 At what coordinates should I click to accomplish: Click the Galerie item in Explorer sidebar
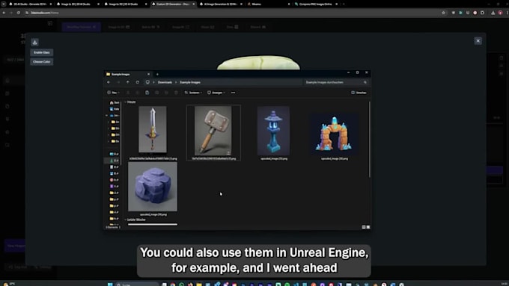pos(115,109)
